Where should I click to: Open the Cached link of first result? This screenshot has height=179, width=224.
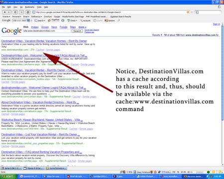click(40, 50)
